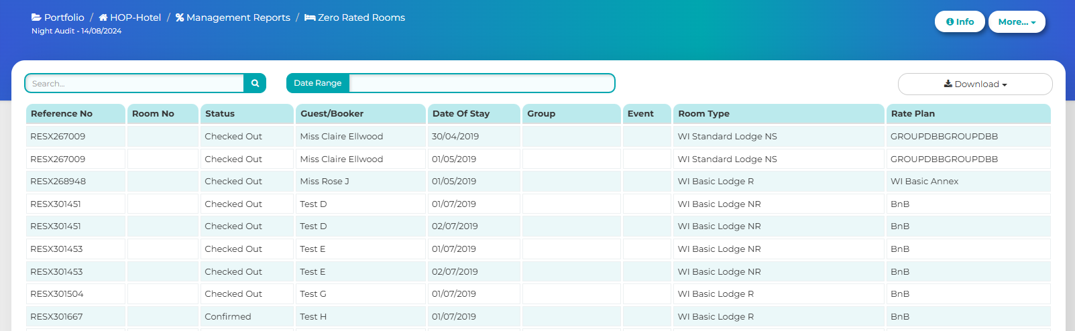Click the search magnifier button
Viewport: 1075px width, 331px height.
255,83
